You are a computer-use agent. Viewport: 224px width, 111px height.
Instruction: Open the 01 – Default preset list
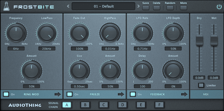coord(103,6)
